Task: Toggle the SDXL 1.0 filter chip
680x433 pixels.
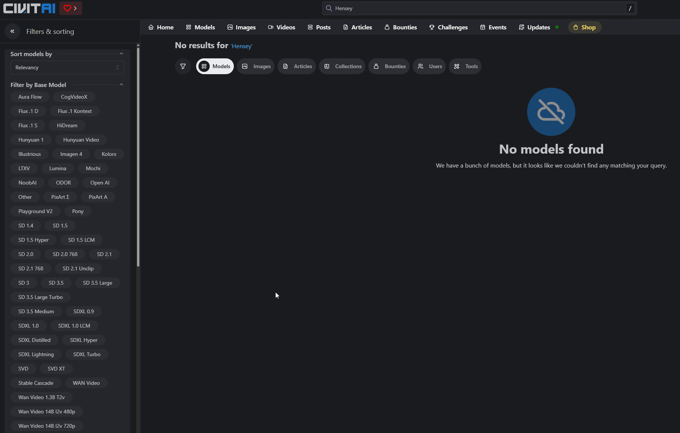Action: (x=29, y=326)
